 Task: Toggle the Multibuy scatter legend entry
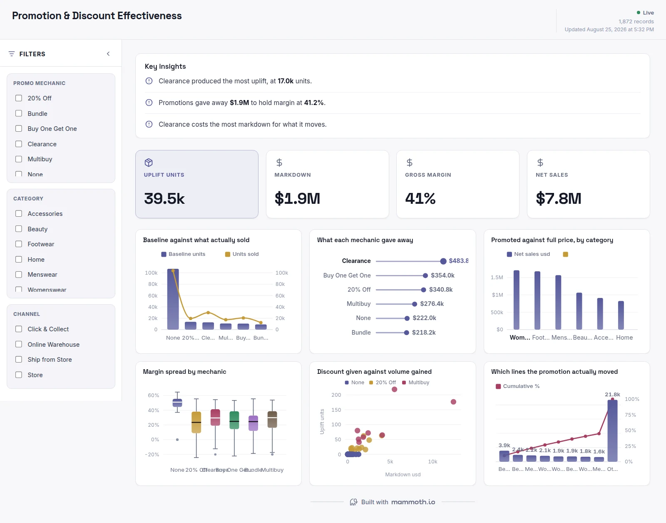(416, 383)
